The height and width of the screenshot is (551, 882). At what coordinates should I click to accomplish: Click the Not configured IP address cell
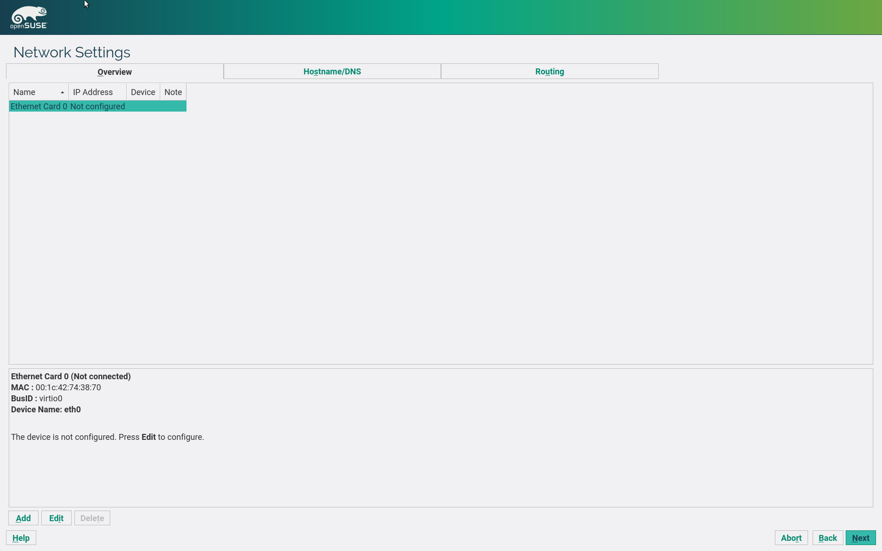pyautogui.click(x=97, y=107)
